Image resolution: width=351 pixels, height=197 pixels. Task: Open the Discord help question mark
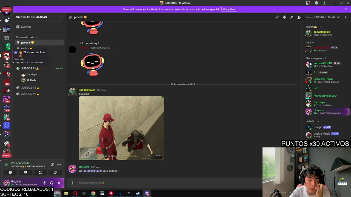[x=316, y=3]
